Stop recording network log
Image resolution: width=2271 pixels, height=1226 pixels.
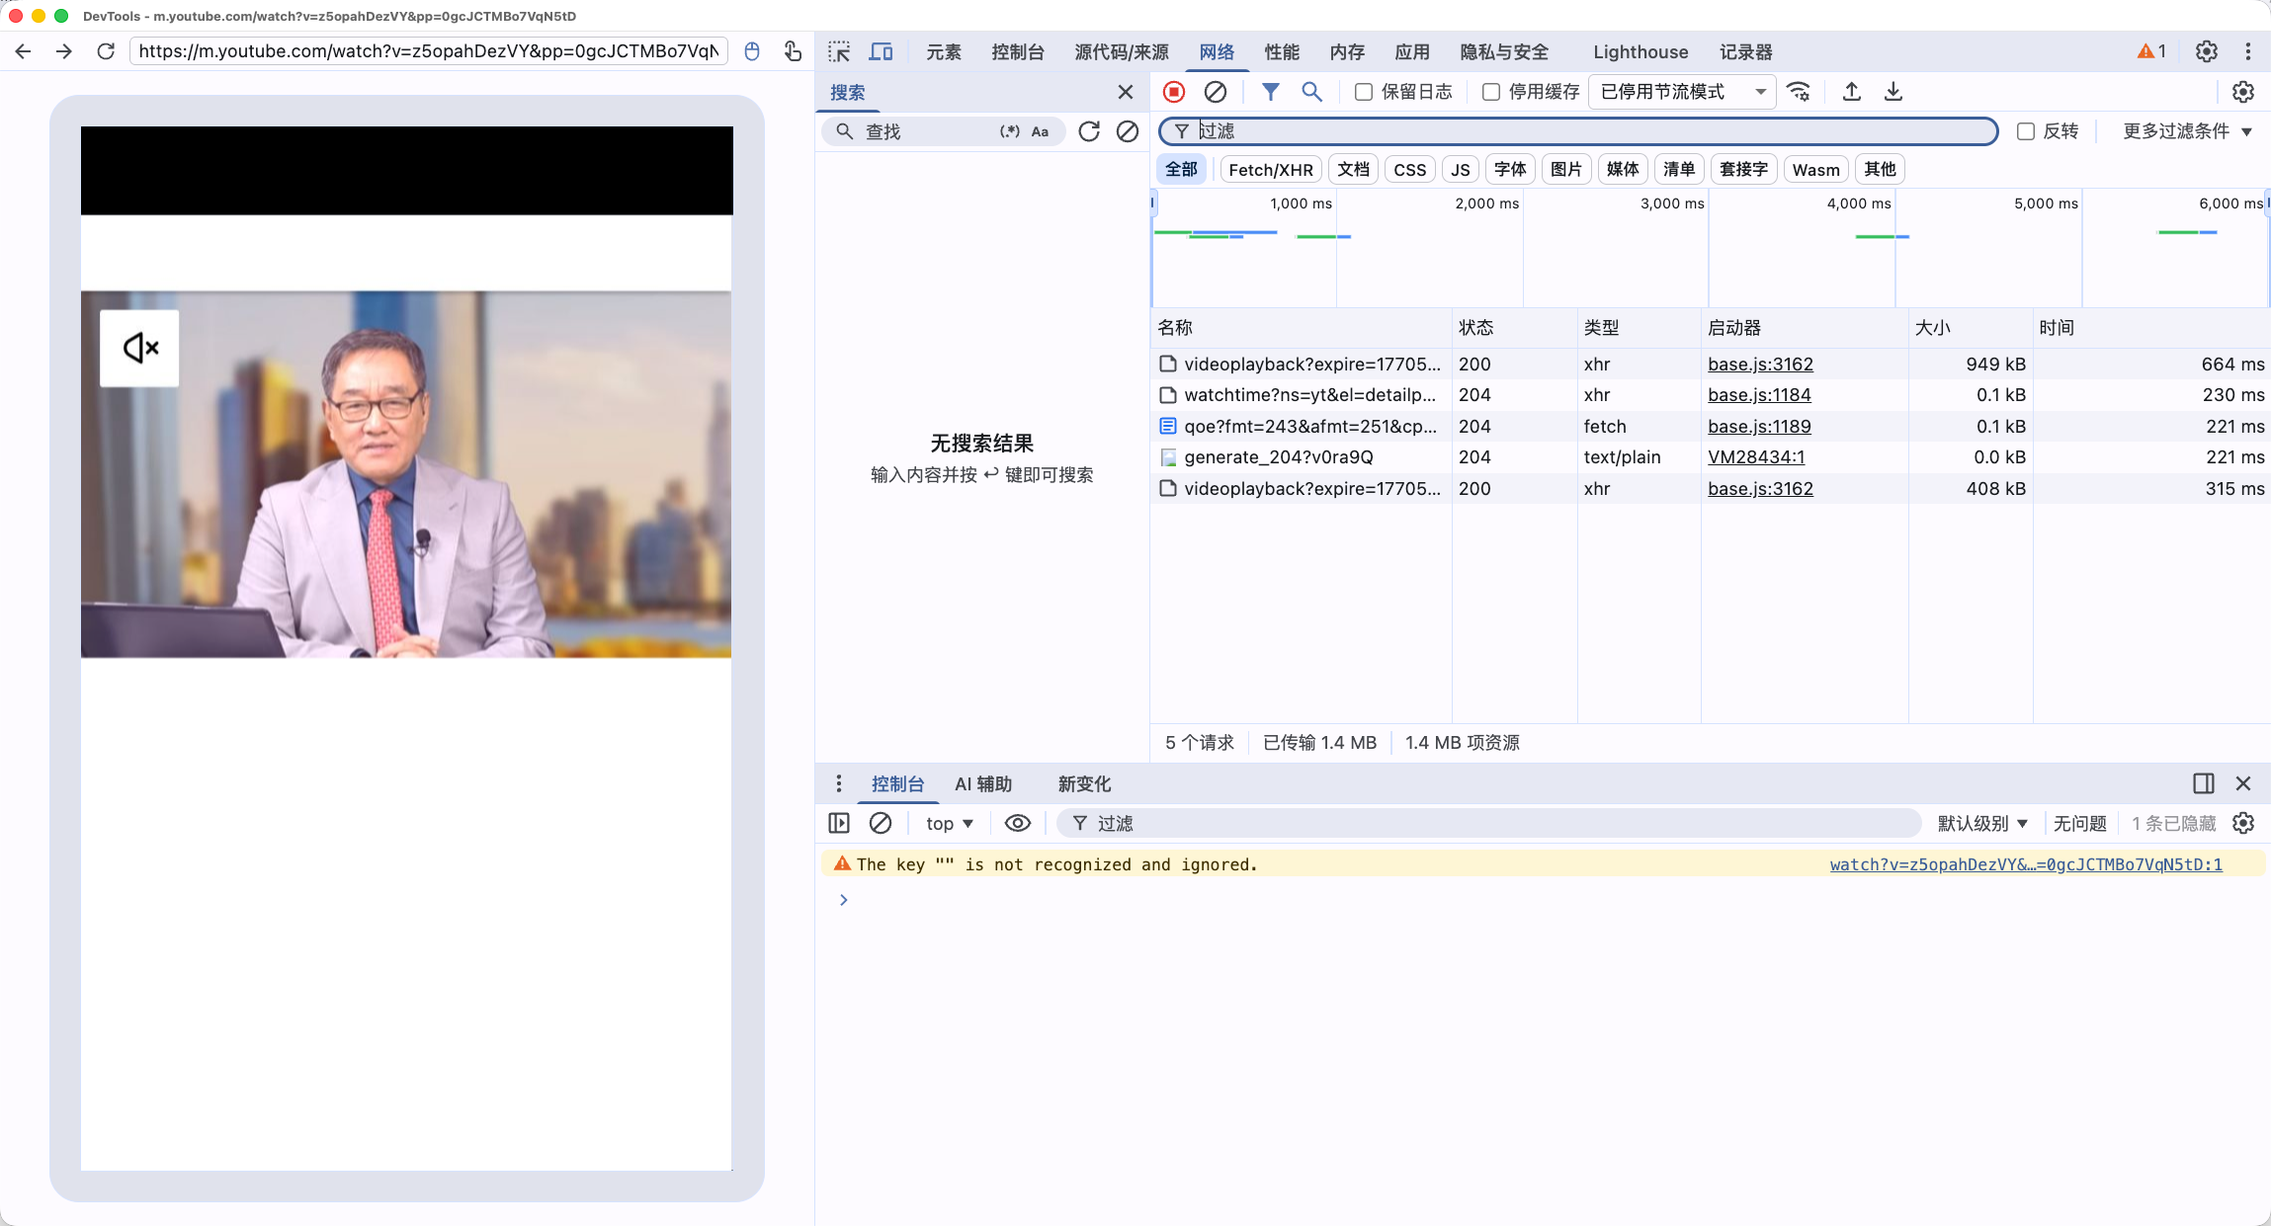point(1174,92)
